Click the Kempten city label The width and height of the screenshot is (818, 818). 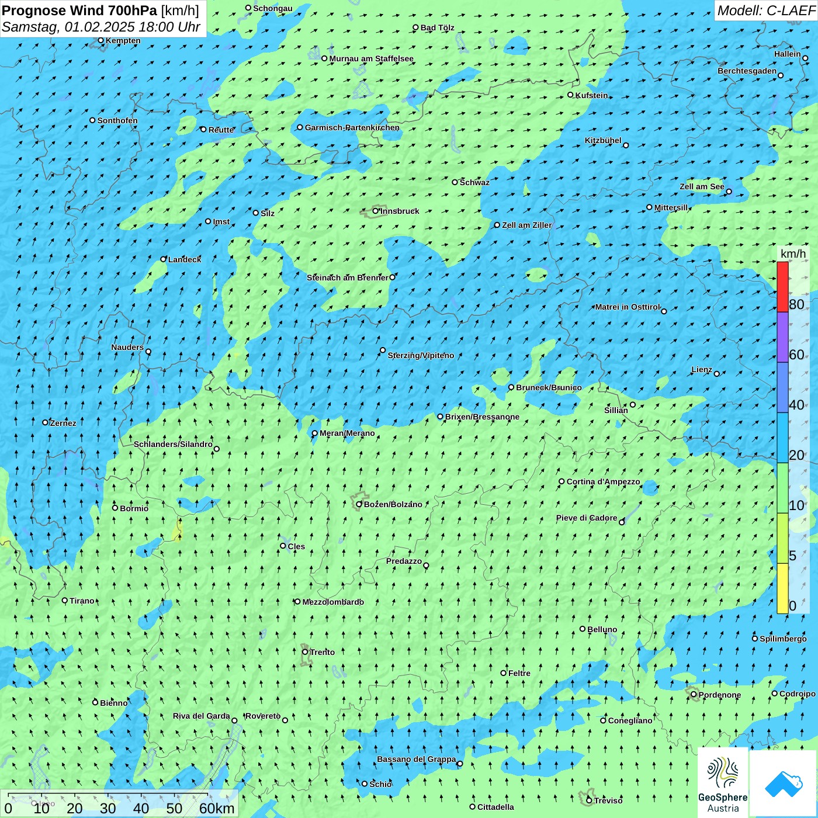coord(123,40)
